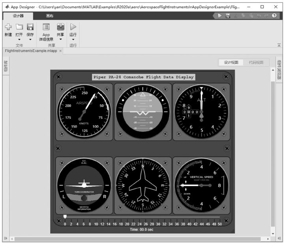
Task: Click the time slider thumb at 0
Action: (x=65, y=217)
